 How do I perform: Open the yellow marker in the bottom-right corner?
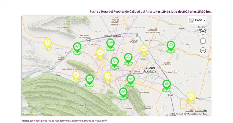191,97
